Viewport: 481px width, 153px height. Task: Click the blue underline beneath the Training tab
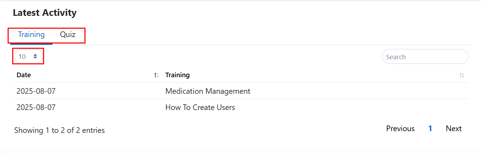32,44
